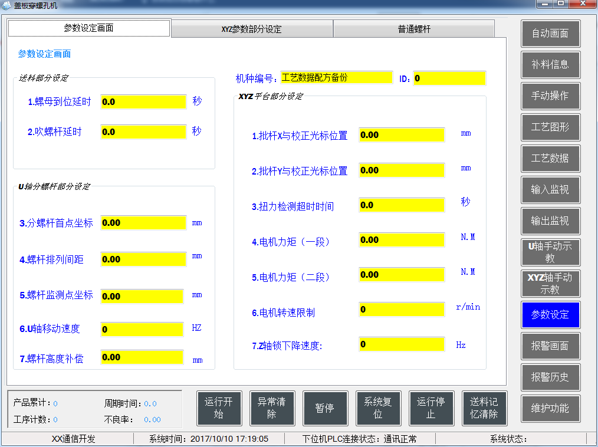Select XYZ轴手动示教 teaching mode
598x447 pixels.
pyautogui.click(x=550, y=284)
